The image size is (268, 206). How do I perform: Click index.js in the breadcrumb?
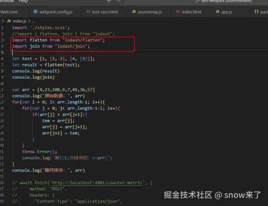pyautogui.click(x=20, y=21)
